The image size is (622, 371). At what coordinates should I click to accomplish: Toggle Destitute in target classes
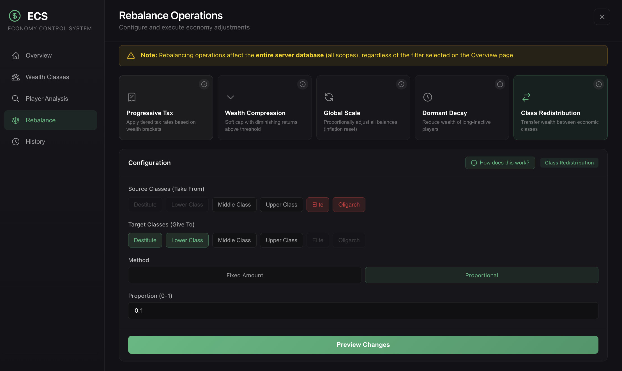click(x=145, y=240)
